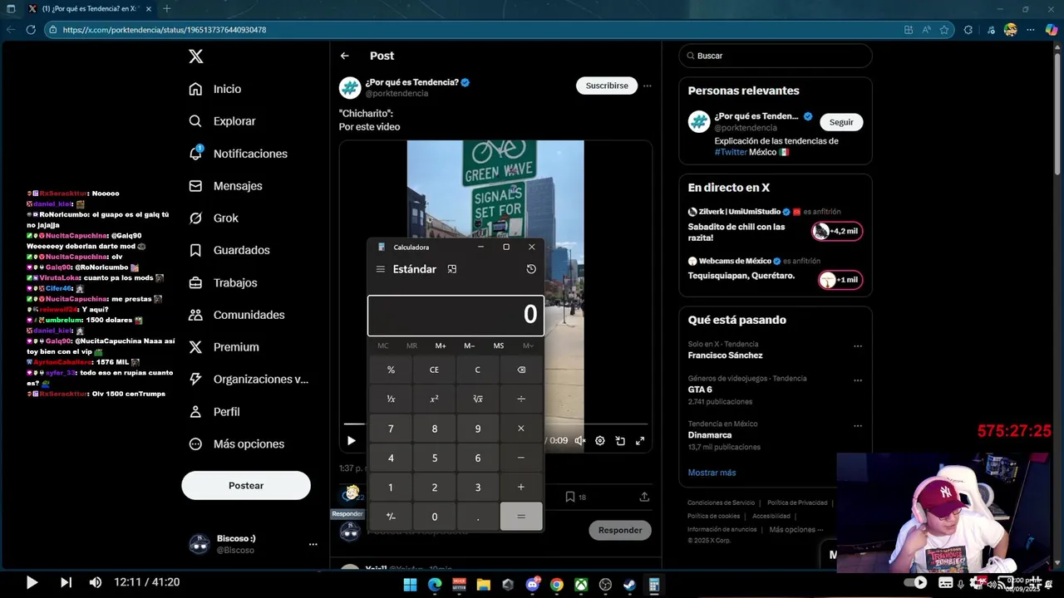Click the Mostrar más link
1064x598 pixels.
(712, 473)
